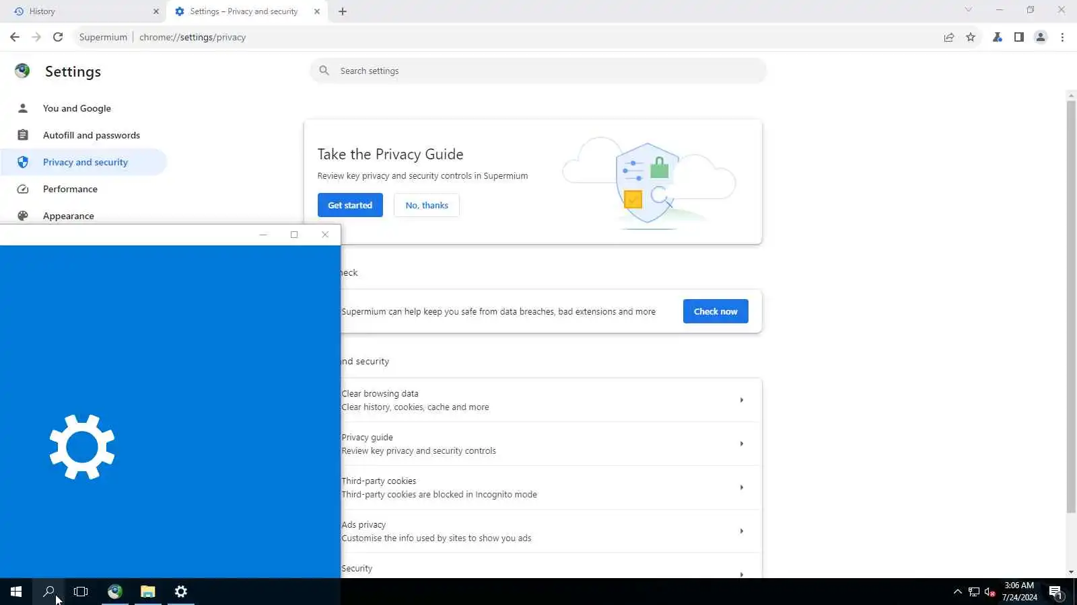The width and height of the screenshot is (1077, 605).
Task: Close the Windows Settings splash window
Action: [x=325, y=235]
